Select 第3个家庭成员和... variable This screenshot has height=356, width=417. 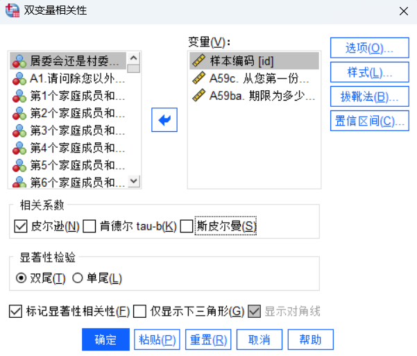click(68, 130)
